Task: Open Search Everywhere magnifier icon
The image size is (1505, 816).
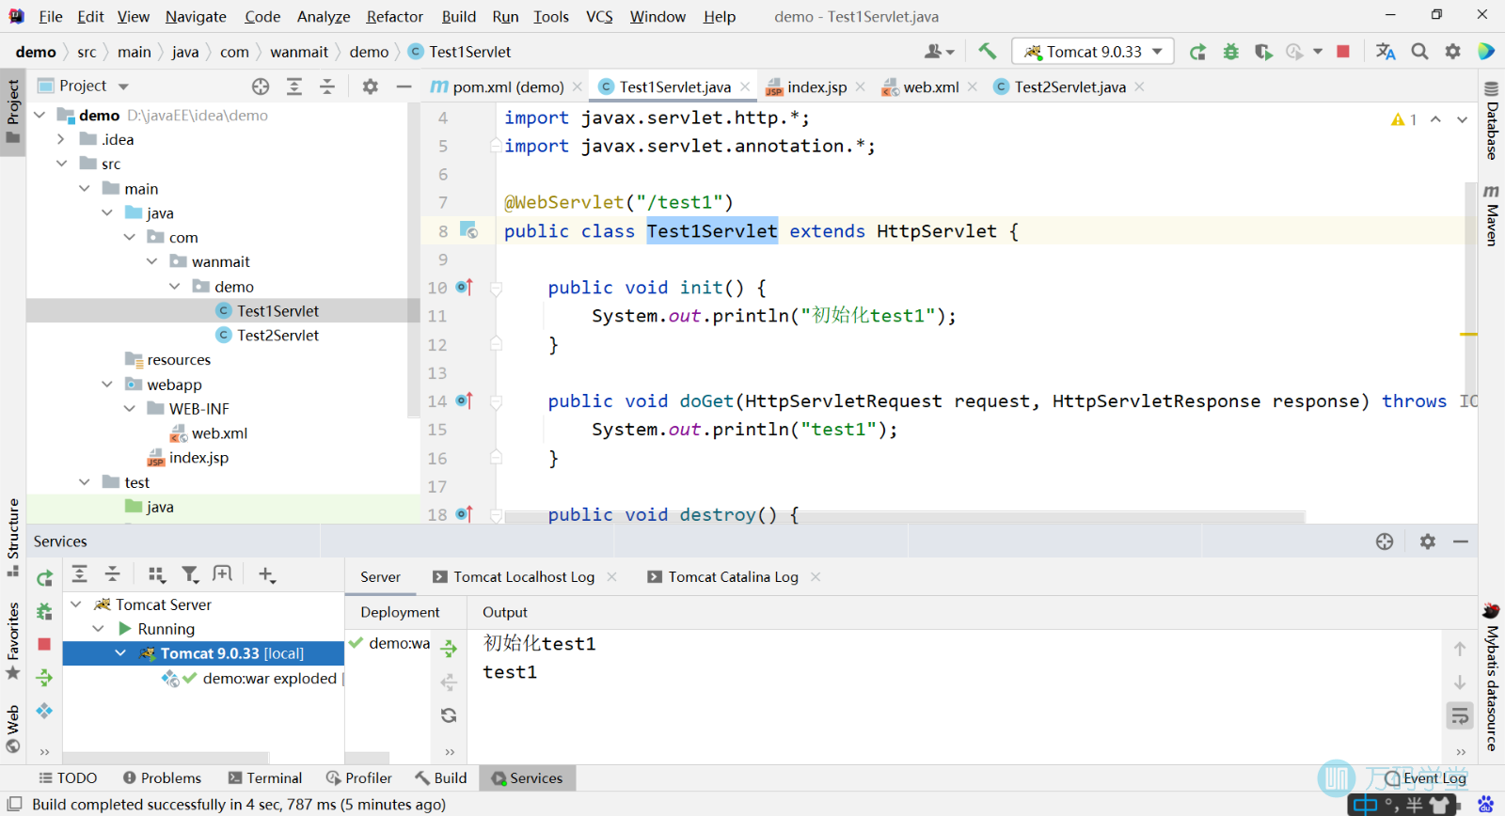Action: (1419, 52)
